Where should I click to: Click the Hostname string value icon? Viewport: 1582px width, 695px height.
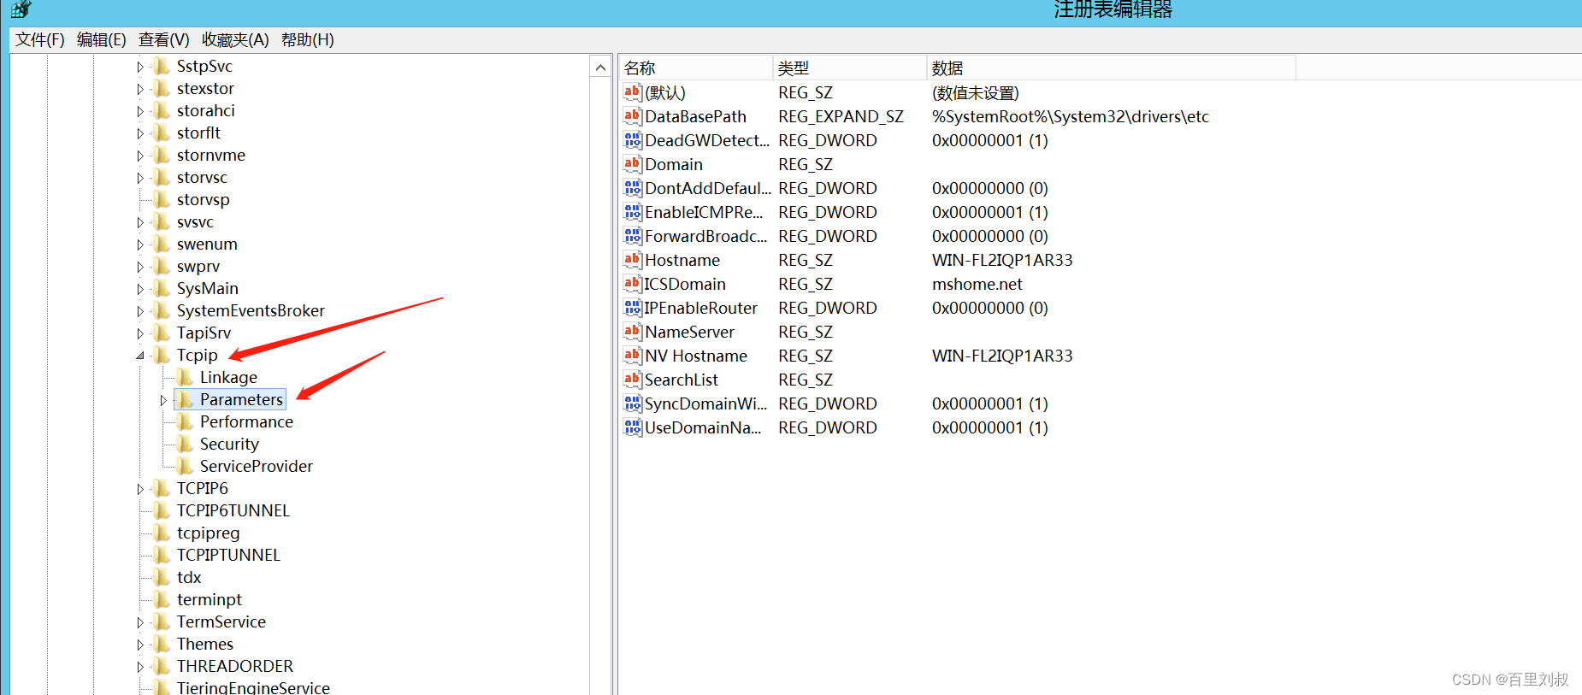632,260
